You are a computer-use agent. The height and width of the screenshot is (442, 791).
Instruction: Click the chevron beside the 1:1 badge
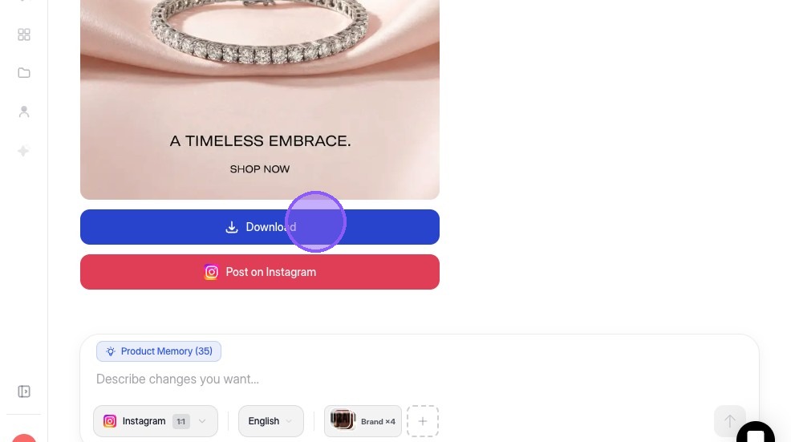coord(202,421)
